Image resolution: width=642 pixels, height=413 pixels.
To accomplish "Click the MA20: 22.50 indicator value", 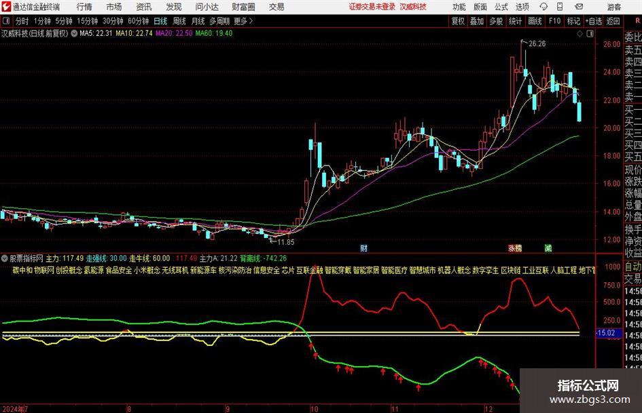I will click(174, 33).
